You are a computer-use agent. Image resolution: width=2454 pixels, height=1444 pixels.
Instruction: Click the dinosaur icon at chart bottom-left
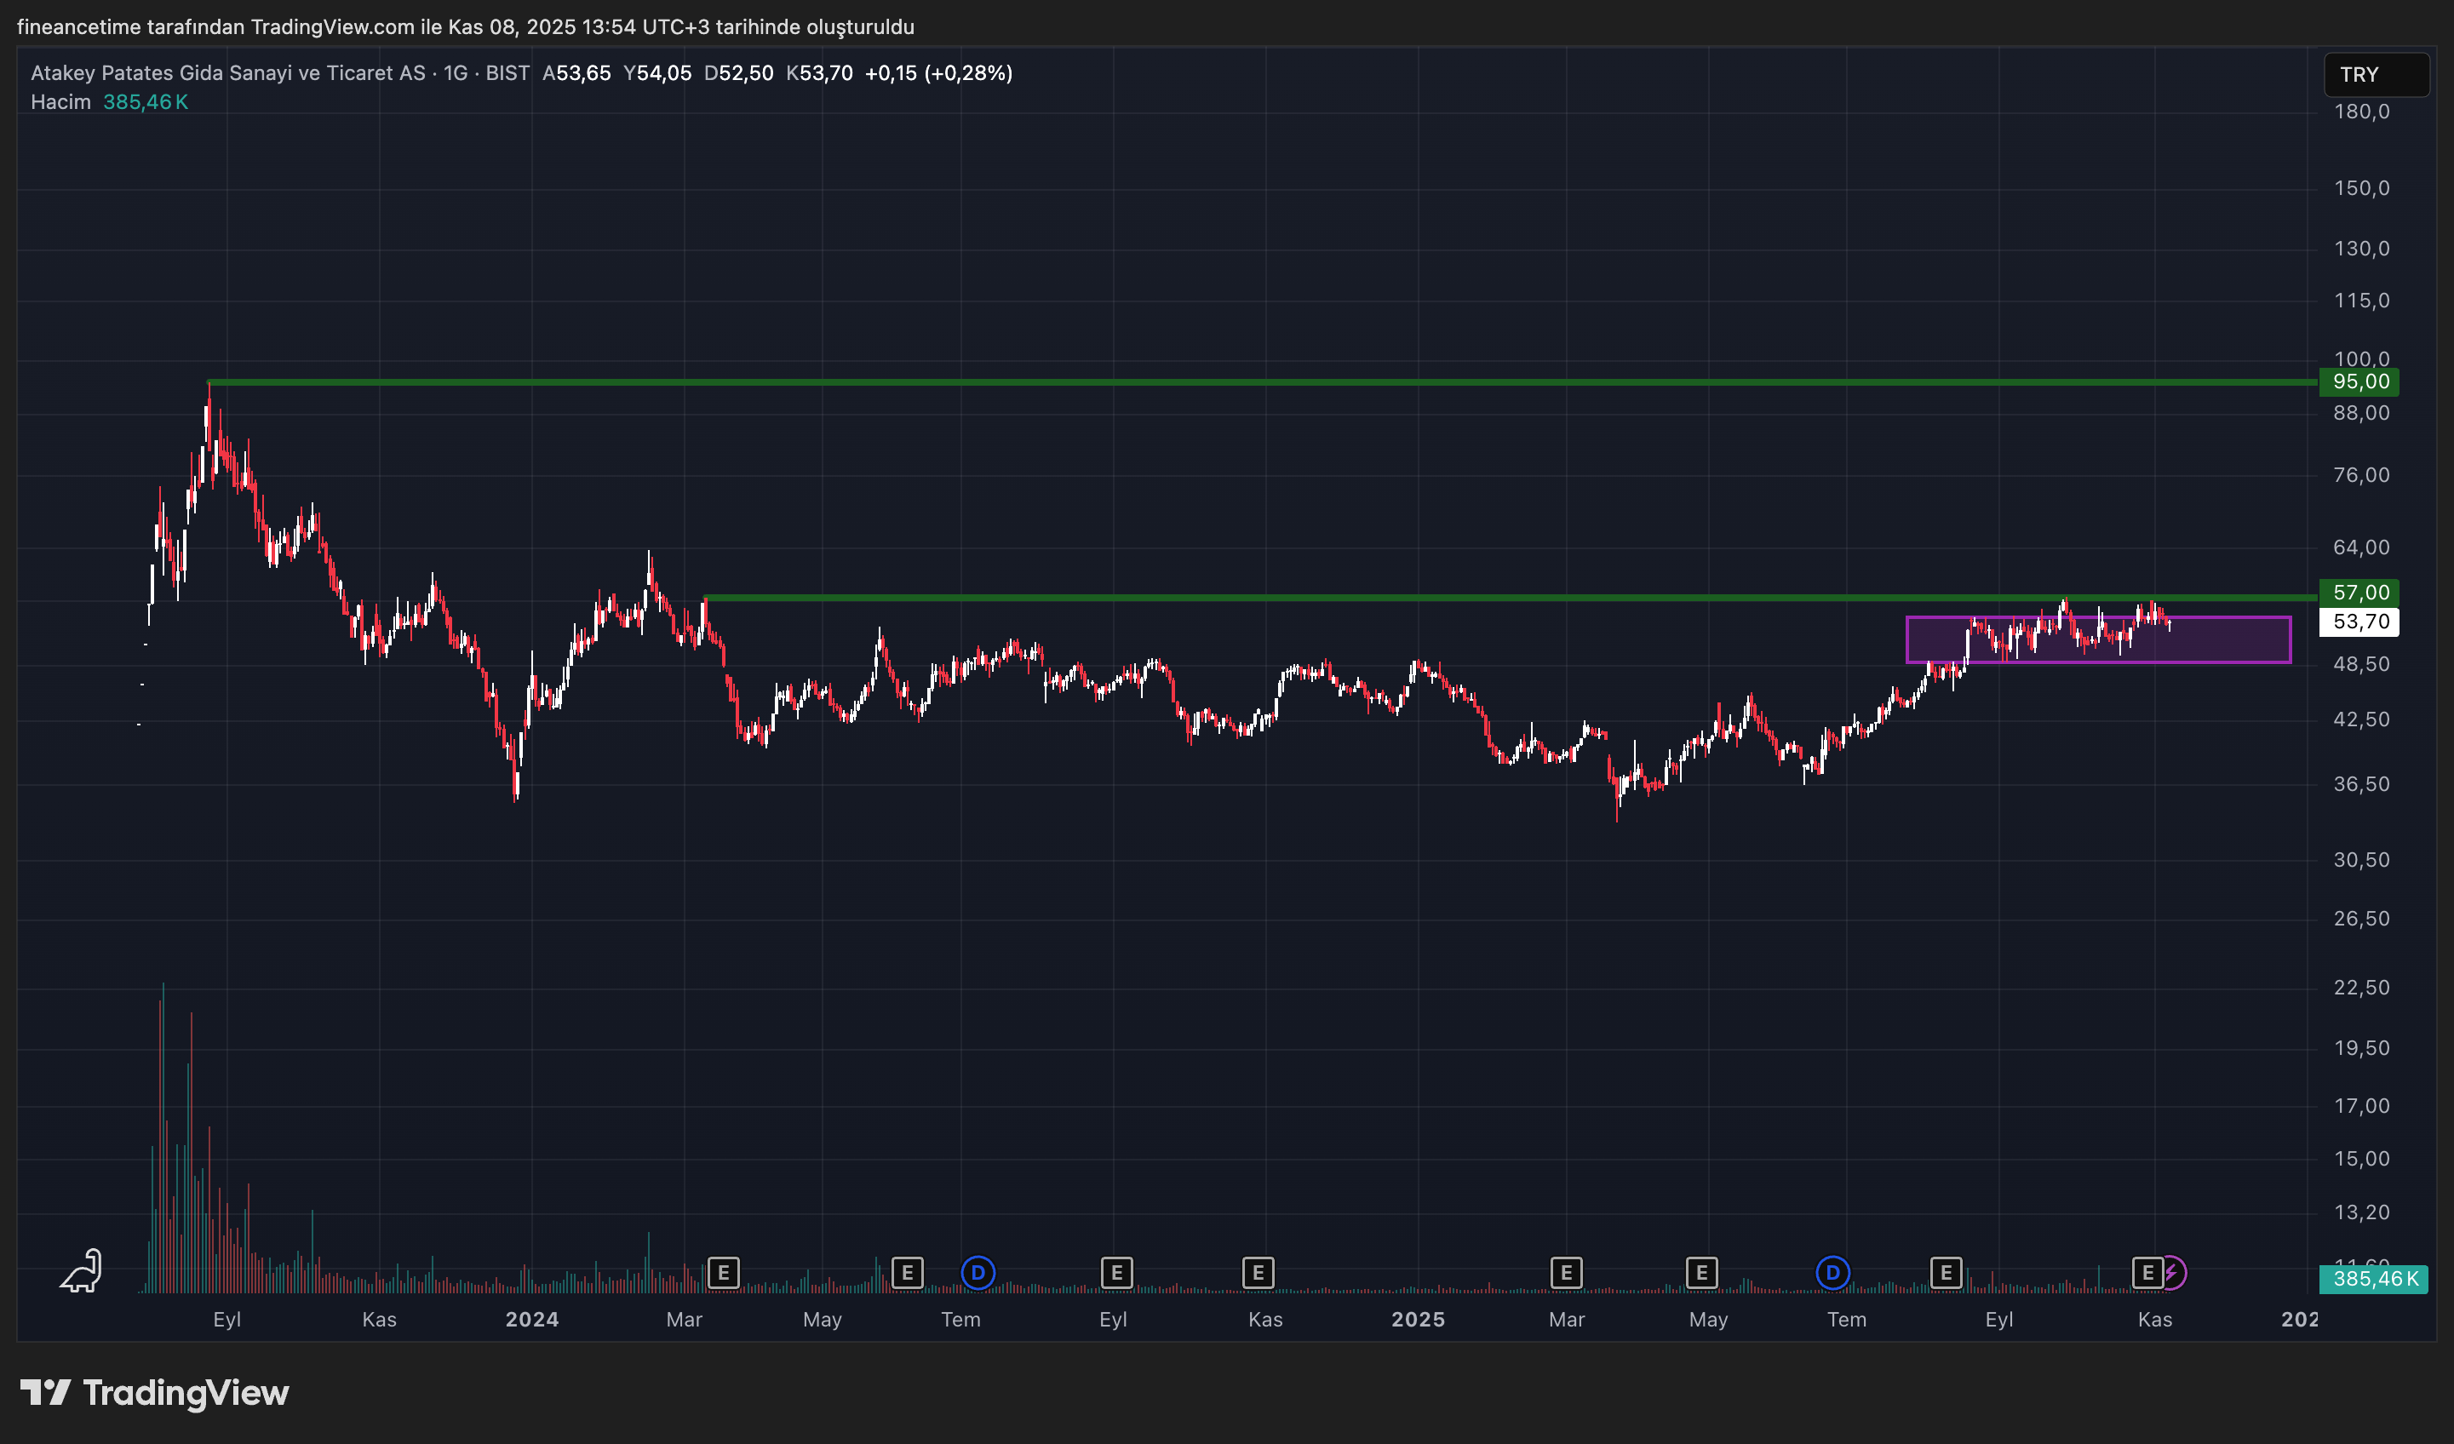click(82, 1270)
